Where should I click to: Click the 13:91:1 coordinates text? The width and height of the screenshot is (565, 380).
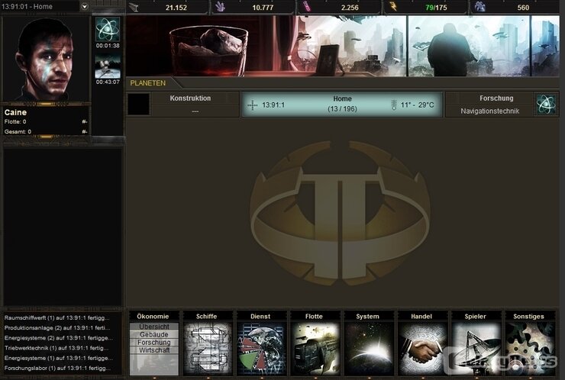coord(273,105)
